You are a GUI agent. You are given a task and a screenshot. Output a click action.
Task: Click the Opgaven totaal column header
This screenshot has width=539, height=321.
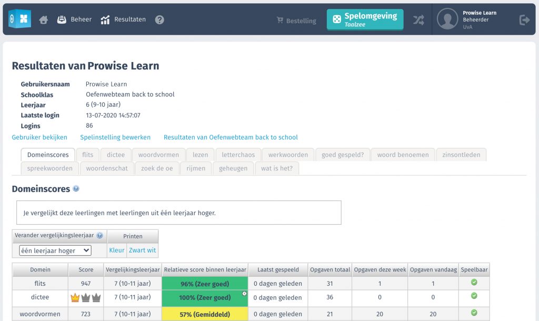(330, 270)
